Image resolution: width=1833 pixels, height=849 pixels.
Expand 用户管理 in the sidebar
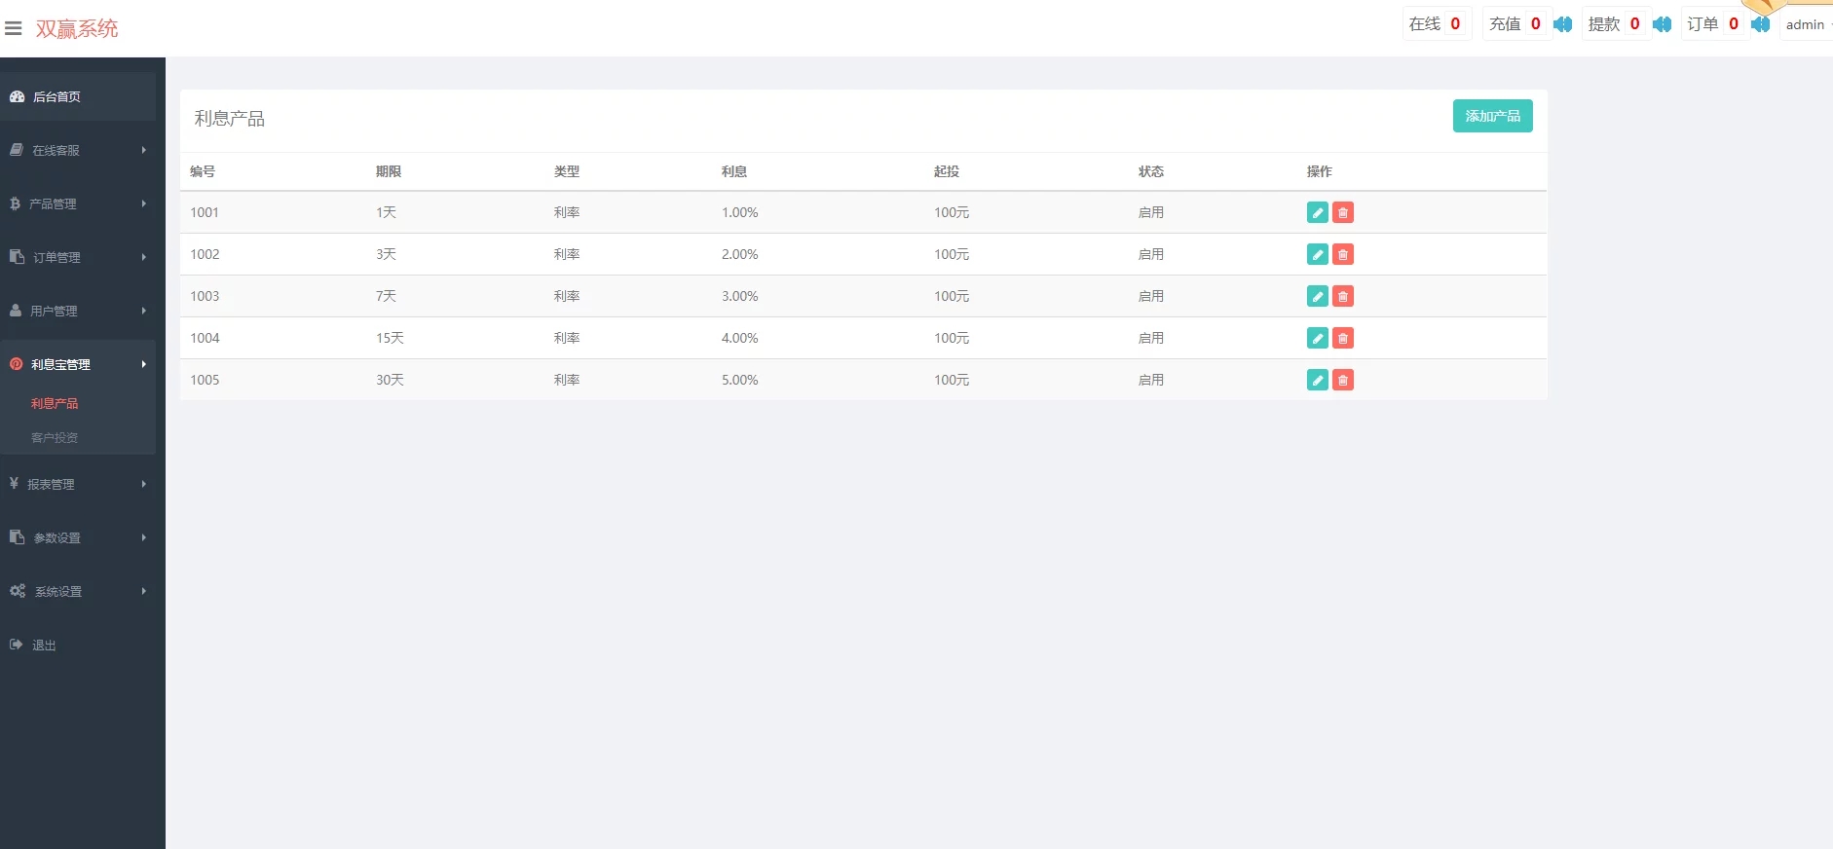click(x=78, y=311)
